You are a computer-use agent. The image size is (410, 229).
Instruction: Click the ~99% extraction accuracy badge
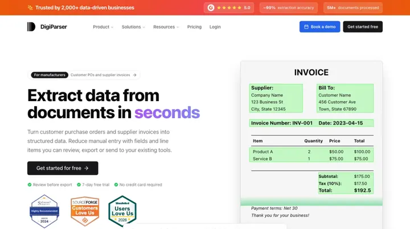288,8
